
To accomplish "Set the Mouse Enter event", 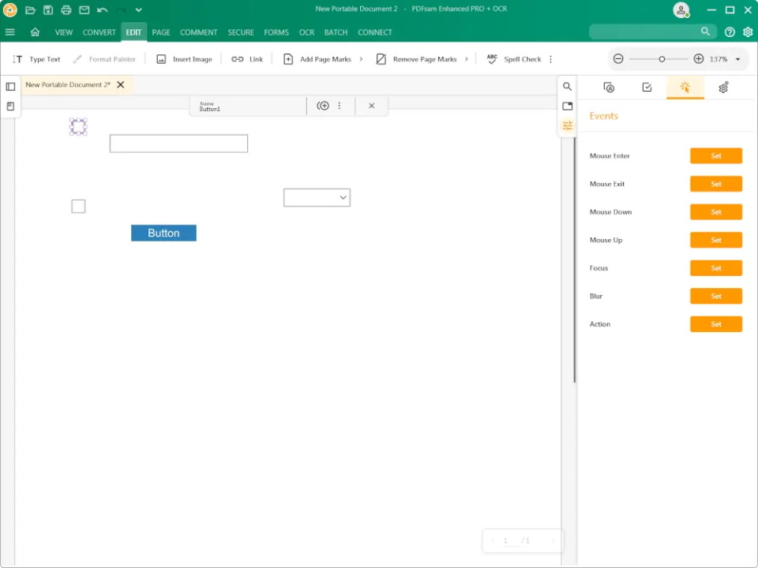I will click(x=716, y=156).
